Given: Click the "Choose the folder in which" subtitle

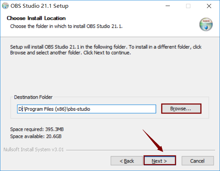Looking at the screenshot, I should [66, 26].
